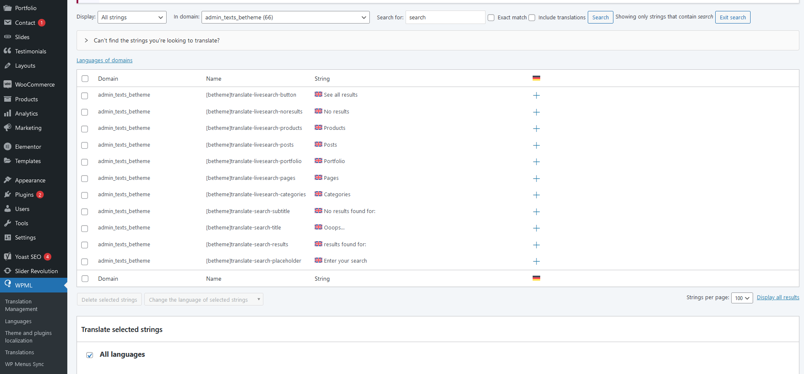Click Exit search button
The width and height of the screenshot is (804, 374).
732,17
